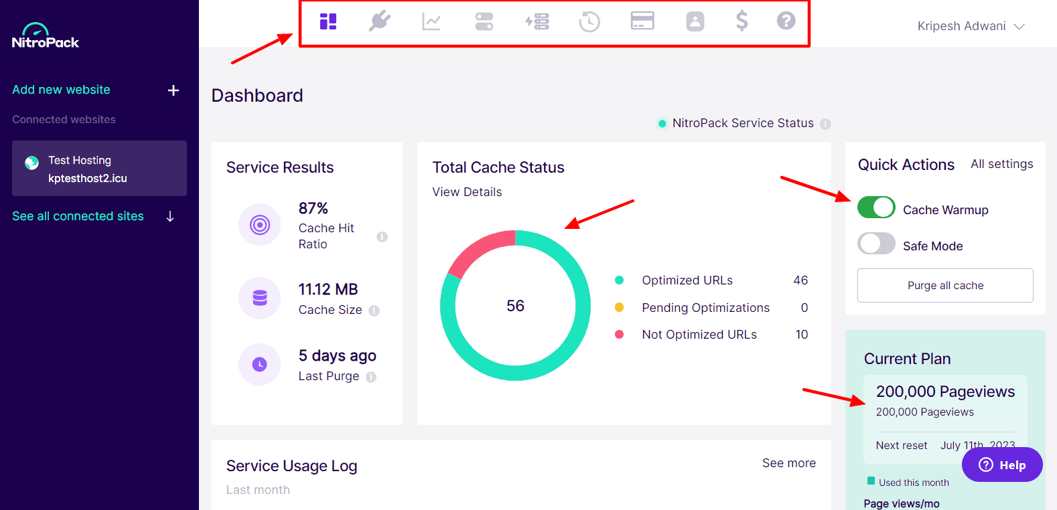Click the clock history icon
This screenshot has height=510, width=1057.
coord(589,21)
